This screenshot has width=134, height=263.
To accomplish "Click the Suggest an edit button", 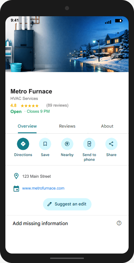I will pos(67,204).
